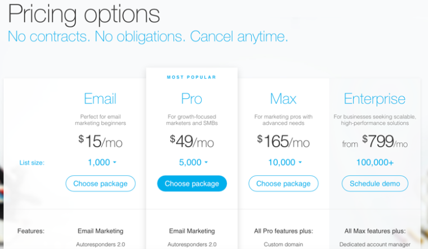
Task: Expand the Pro plan 5,000 list size dropdown
Action: tap(193, 162)
